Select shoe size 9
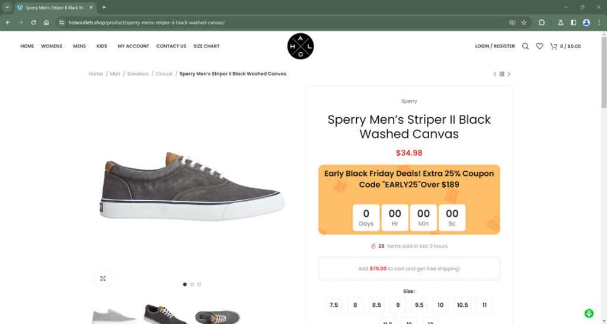The width and height of the screenshot is (607, 324). [398, 305]
